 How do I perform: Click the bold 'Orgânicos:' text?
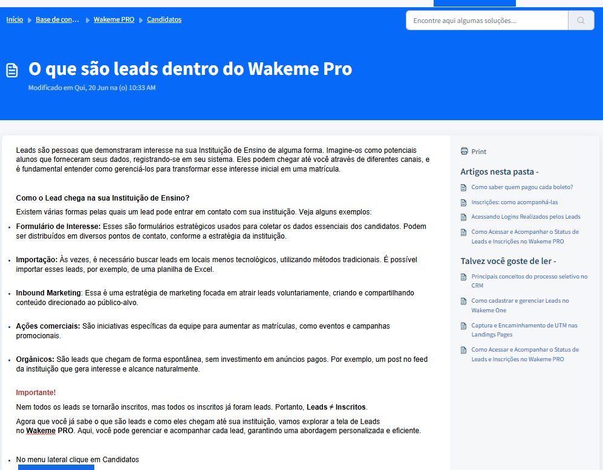[35, 359]
